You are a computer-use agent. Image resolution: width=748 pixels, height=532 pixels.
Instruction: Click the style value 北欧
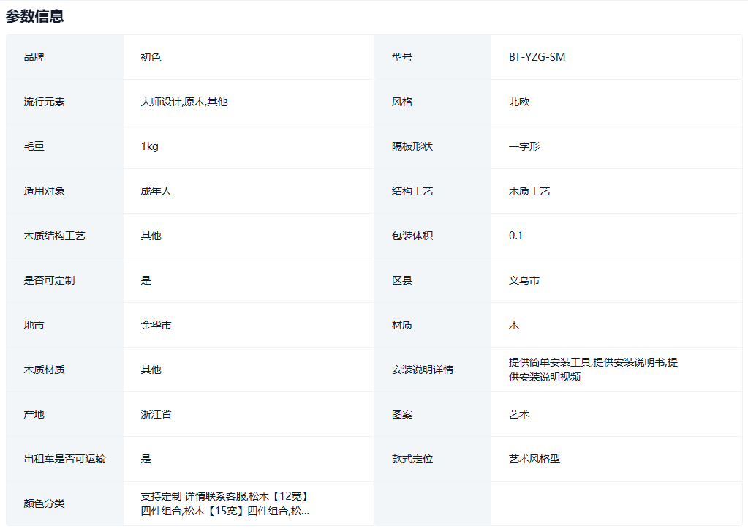pos(519,102)
